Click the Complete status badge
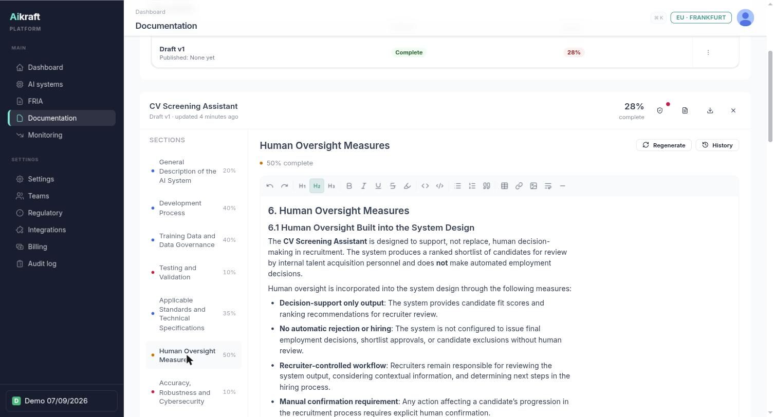 409,52
